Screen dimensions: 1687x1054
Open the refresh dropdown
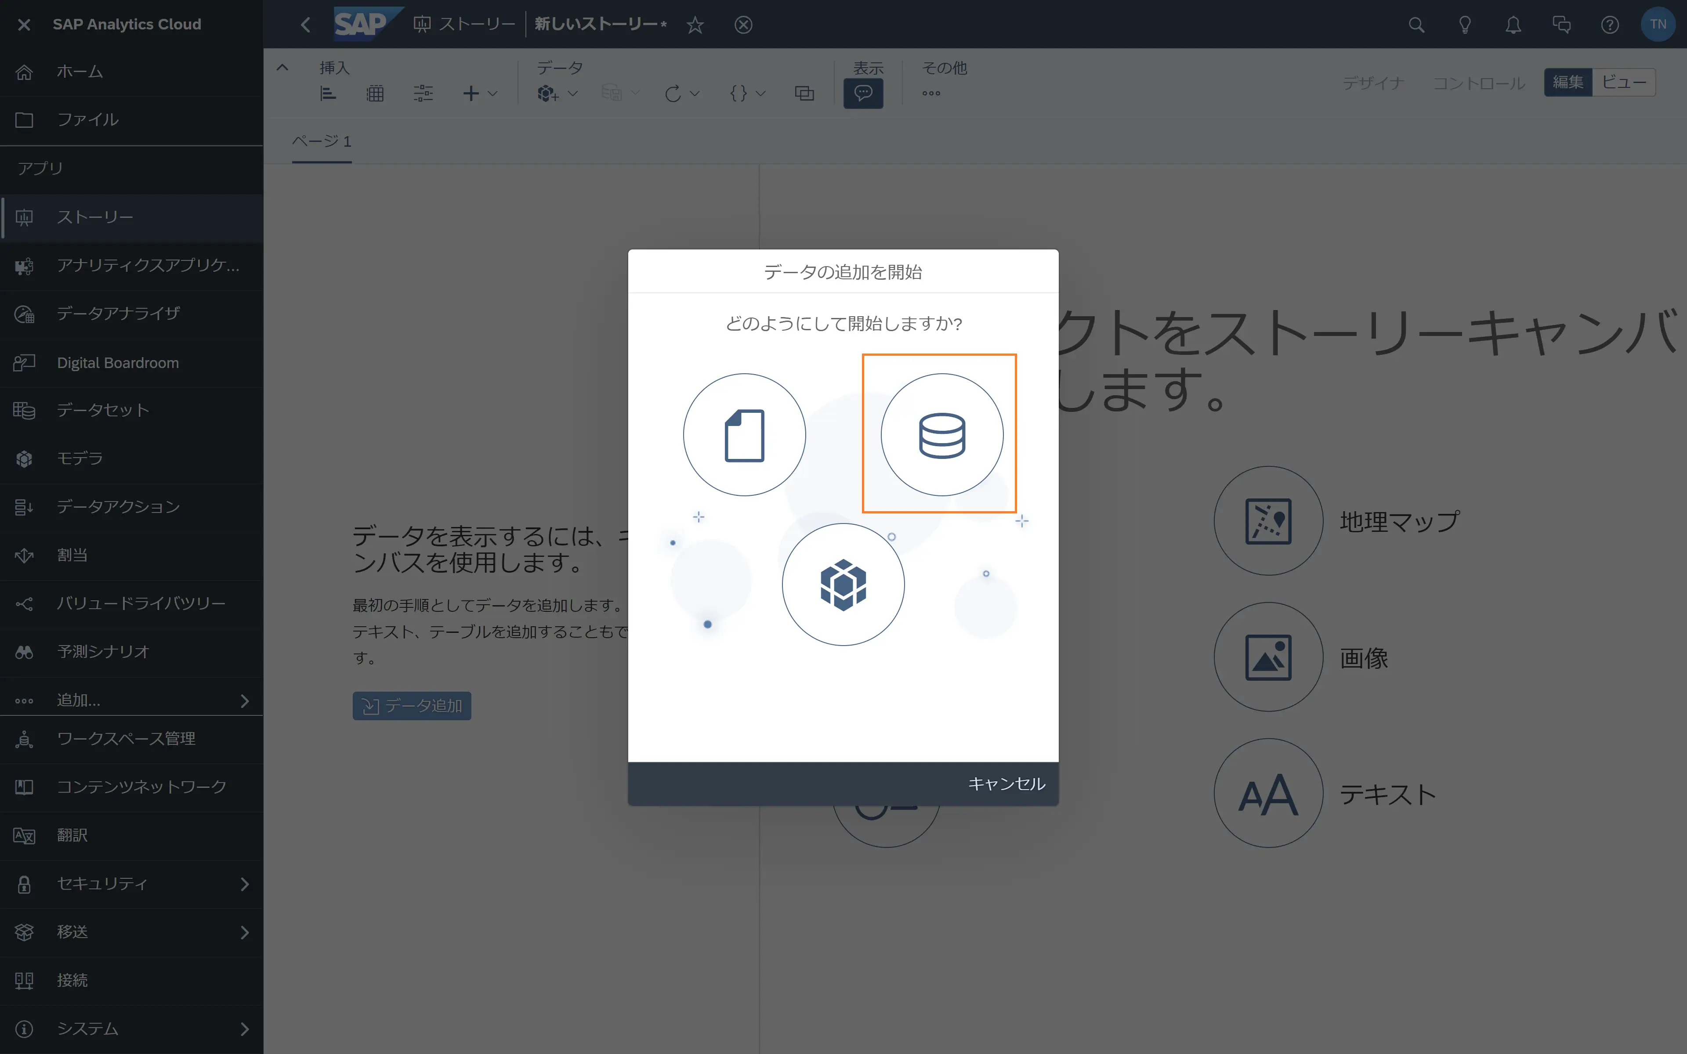pos(682,93)
